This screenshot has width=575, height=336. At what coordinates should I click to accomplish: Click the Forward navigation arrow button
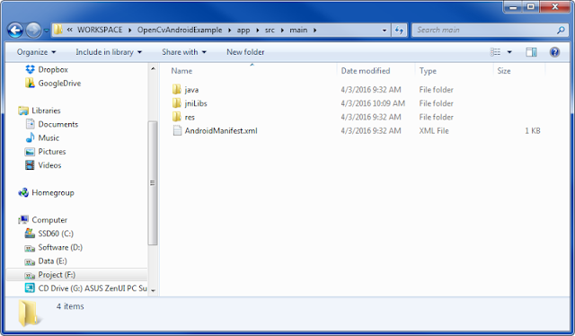click(33, 30)
